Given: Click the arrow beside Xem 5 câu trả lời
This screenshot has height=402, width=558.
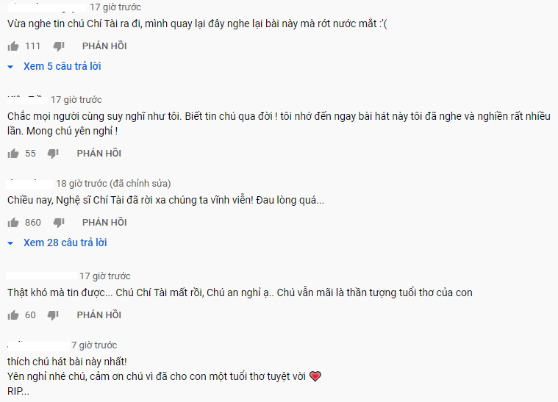Looking at the screenshot, I should pyautogui.click(x=10, y=67).
